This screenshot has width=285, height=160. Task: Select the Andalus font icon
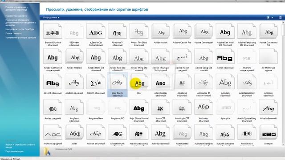(x=268, y=82)
